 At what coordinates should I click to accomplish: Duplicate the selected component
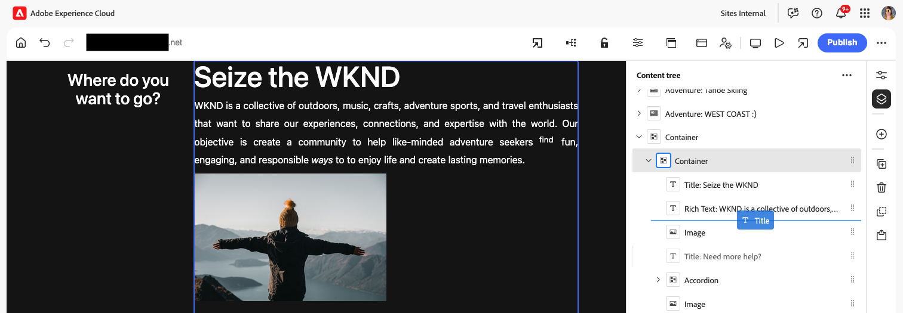pyautogui.click(x=881, y=164)
